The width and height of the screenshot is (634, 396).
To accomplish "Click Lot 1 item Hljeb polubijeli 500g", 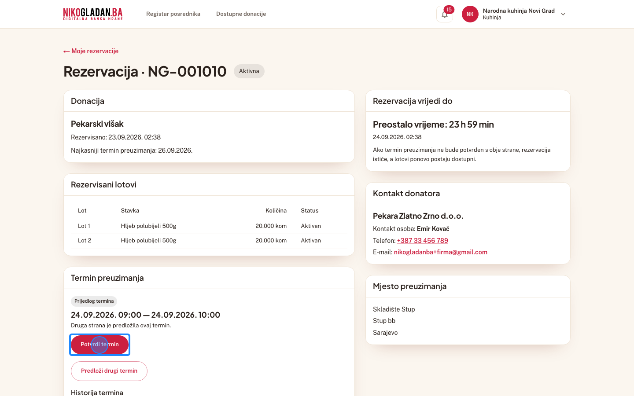I will [149, 226].
